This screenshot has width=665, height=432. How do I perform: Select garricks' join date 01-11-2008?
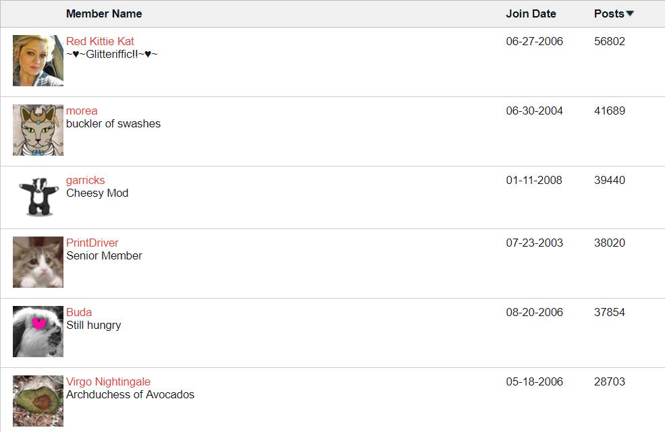(534, 180)
